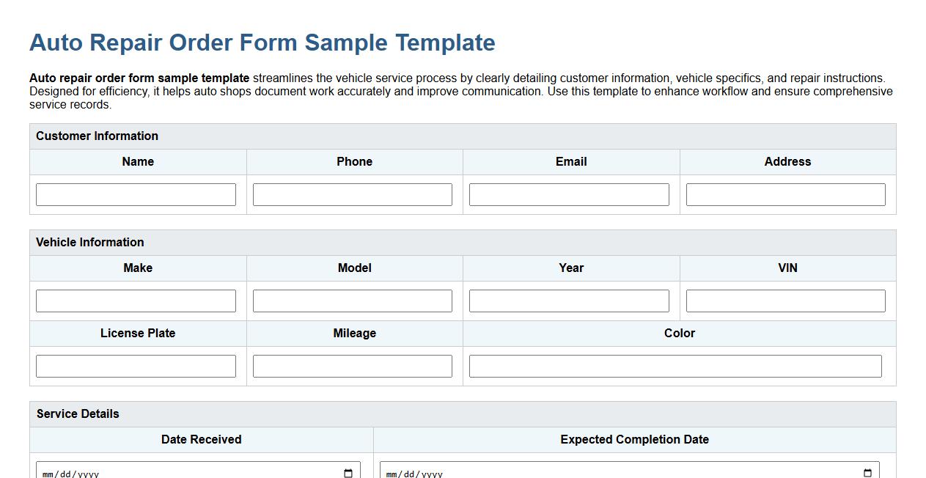Image resolution: width=926 pixels, height=478 pixels.
Task: Click the Address input field
Action: point(785,194)
